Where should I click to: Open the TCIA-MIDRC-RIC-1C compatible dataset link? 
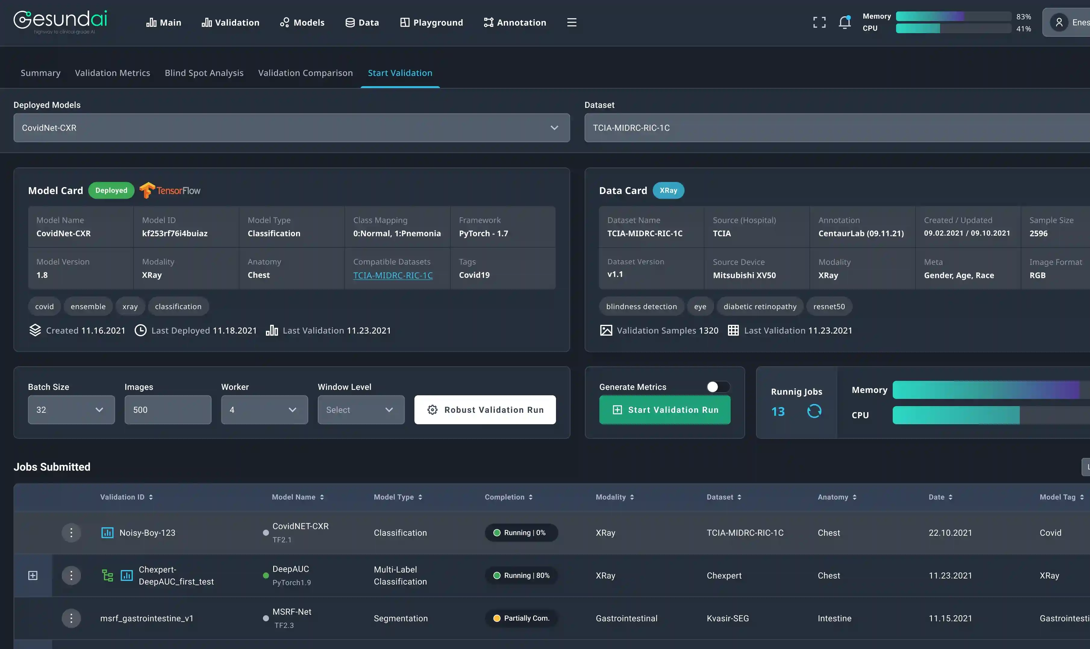[392, 275]
